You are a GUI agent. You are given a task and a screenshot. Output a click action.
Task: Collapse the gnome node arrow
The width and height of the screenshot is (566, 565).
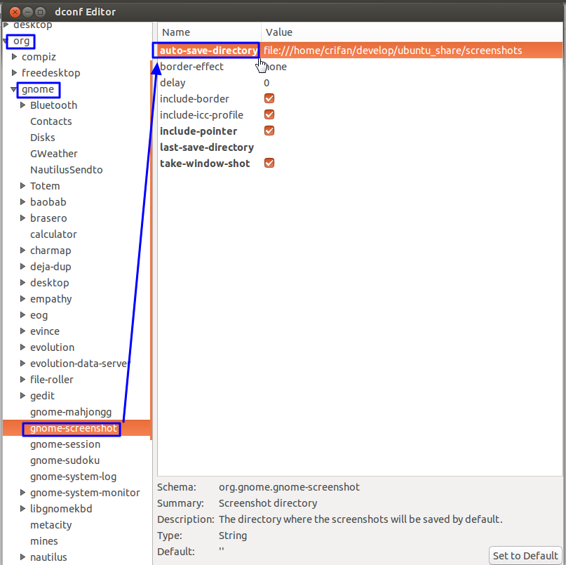pos(14,89)
